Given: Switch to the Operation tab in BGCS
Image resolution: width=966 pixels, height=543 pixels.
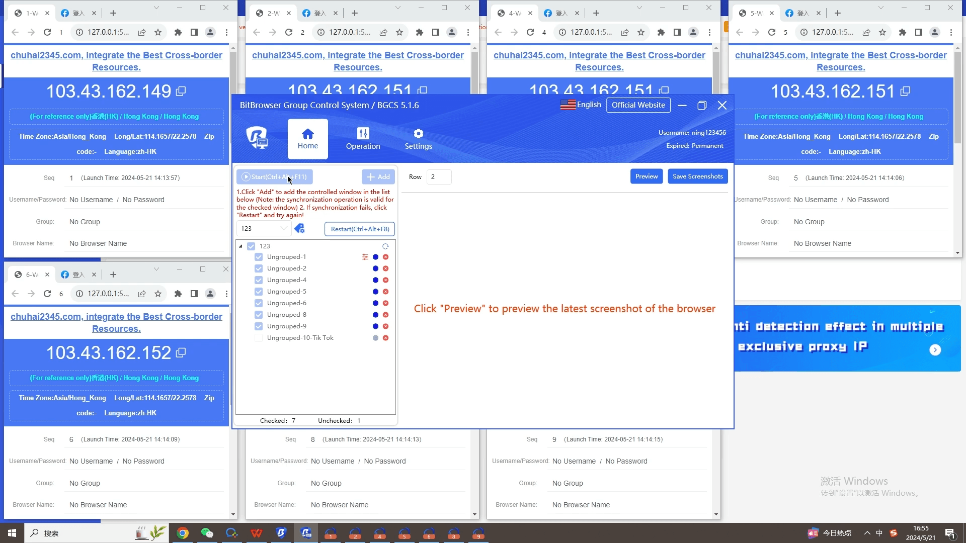Looking at the screenshot, I should coord(363,139).
